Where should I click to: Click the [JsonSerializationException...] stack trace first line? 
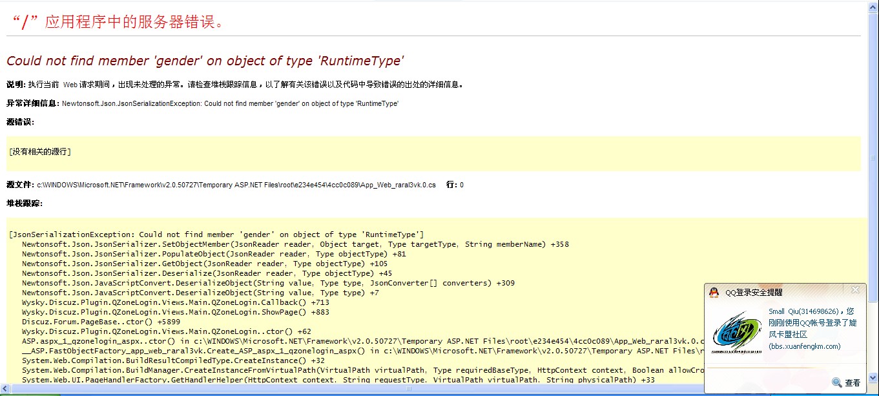(x=216, y=234)
